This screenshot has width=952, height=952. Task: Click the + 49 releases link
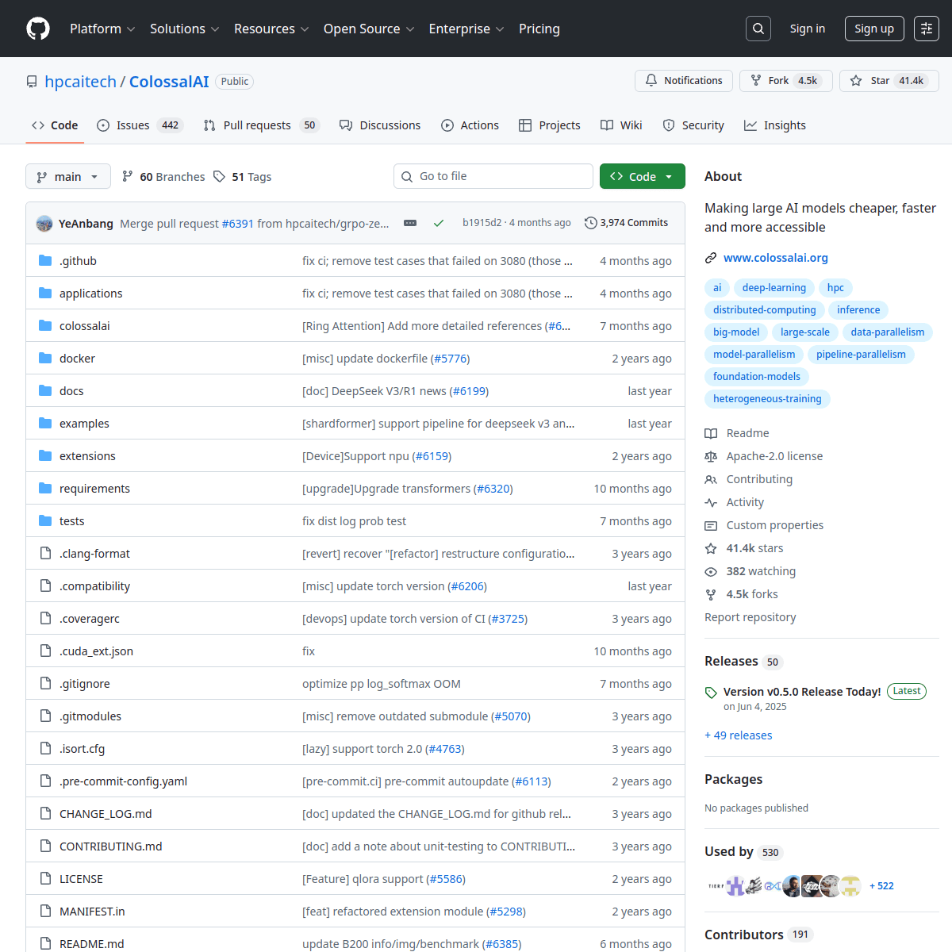739,735
